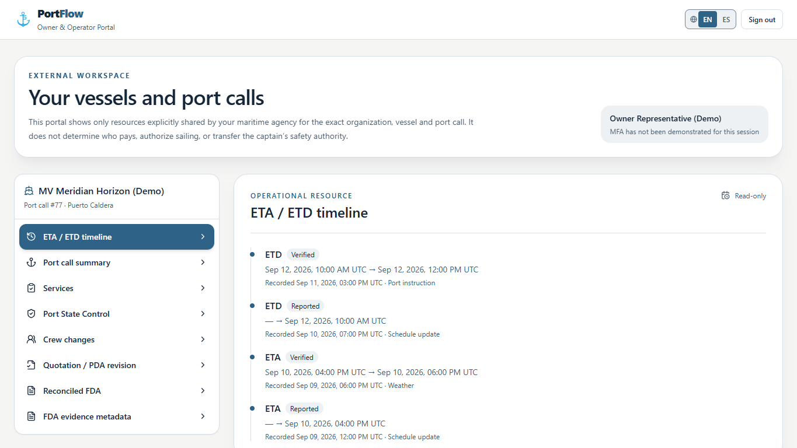Click the history clock icon on ETA / ETD timeline
Viewport: 797px width, 448px height.
tap(32, 237)
